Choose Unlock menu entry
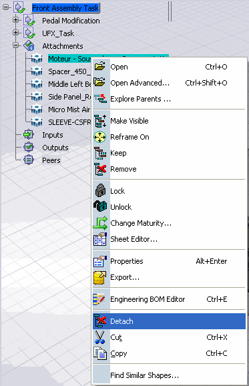Screen dimensions: 249x386 (170, 207)
